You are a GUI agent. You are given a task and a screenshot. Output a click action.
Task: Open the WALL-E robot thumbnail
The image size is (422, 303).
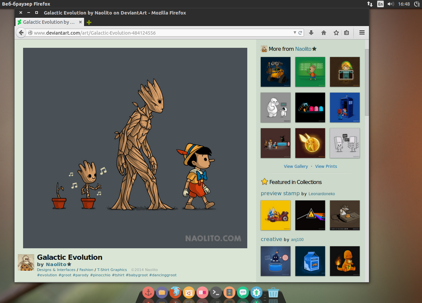click(276, 72)
